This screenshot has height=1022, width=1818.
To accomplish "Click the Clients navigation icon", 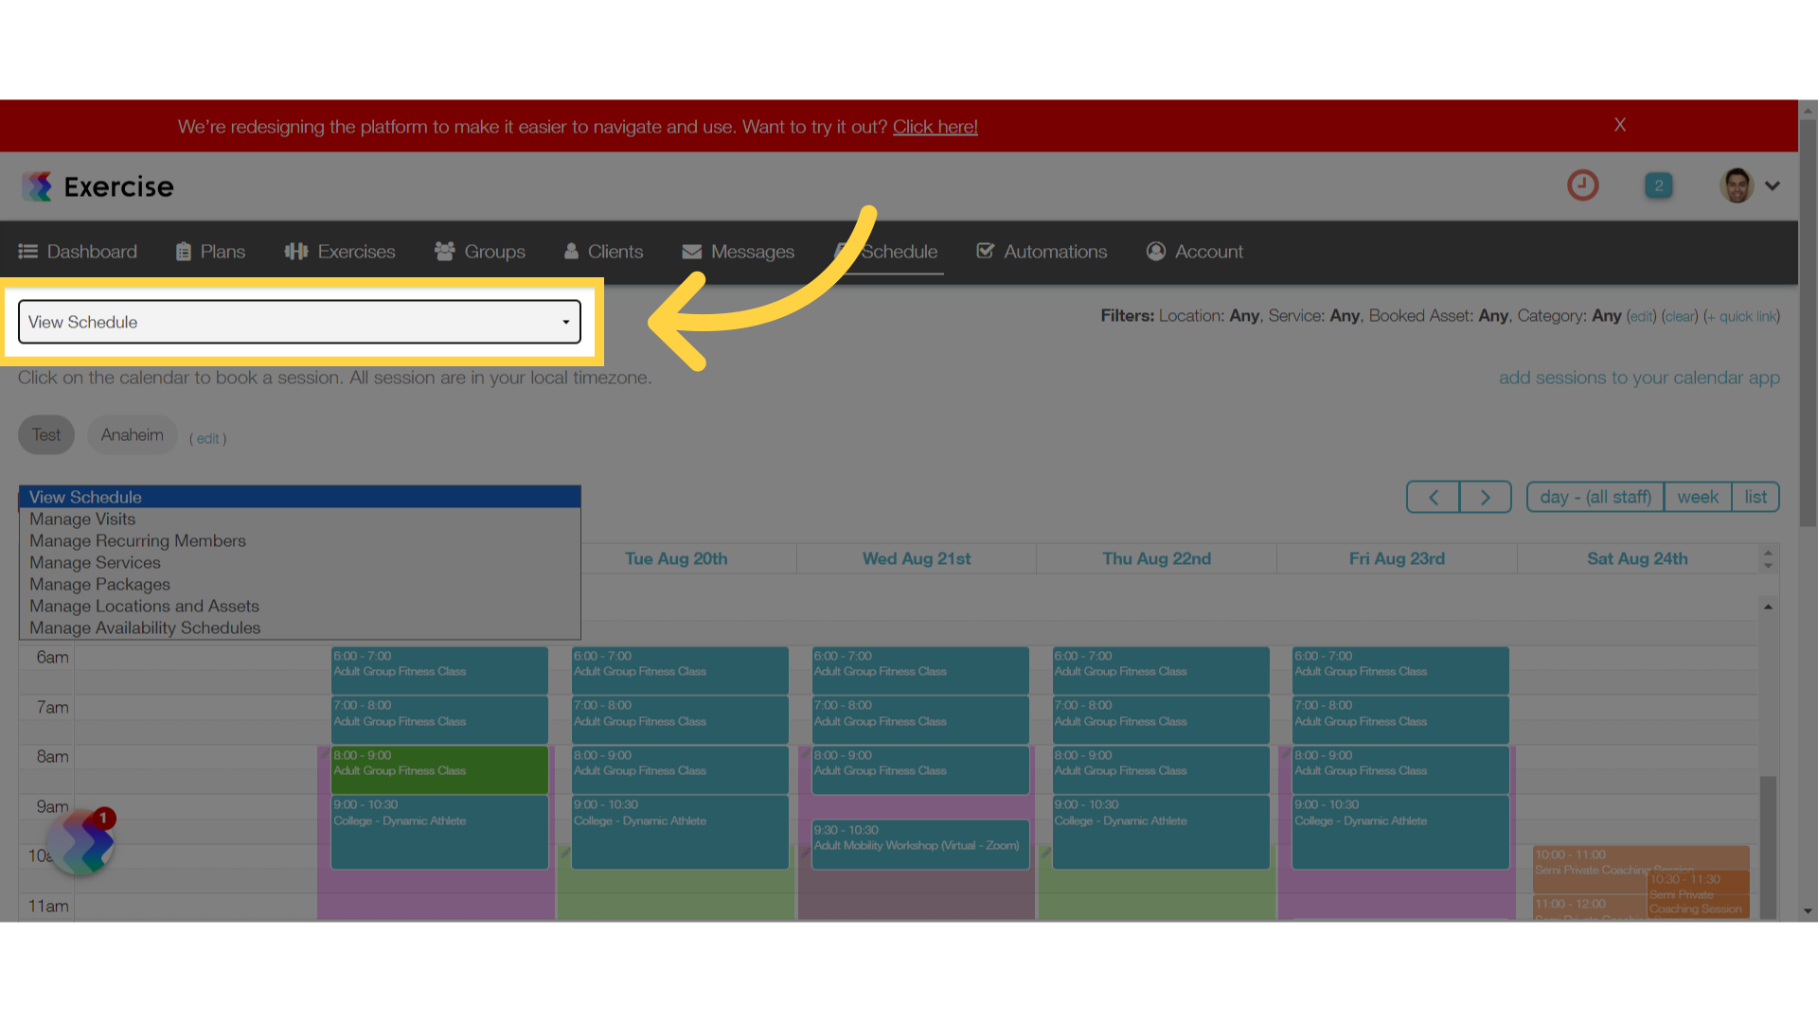I will pos(572,251).
